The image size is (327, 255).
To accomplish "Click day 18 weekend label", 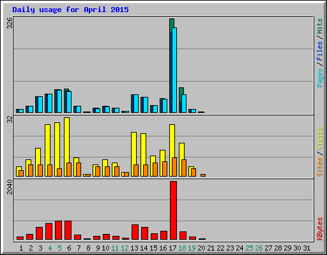I will pos(182,248).
